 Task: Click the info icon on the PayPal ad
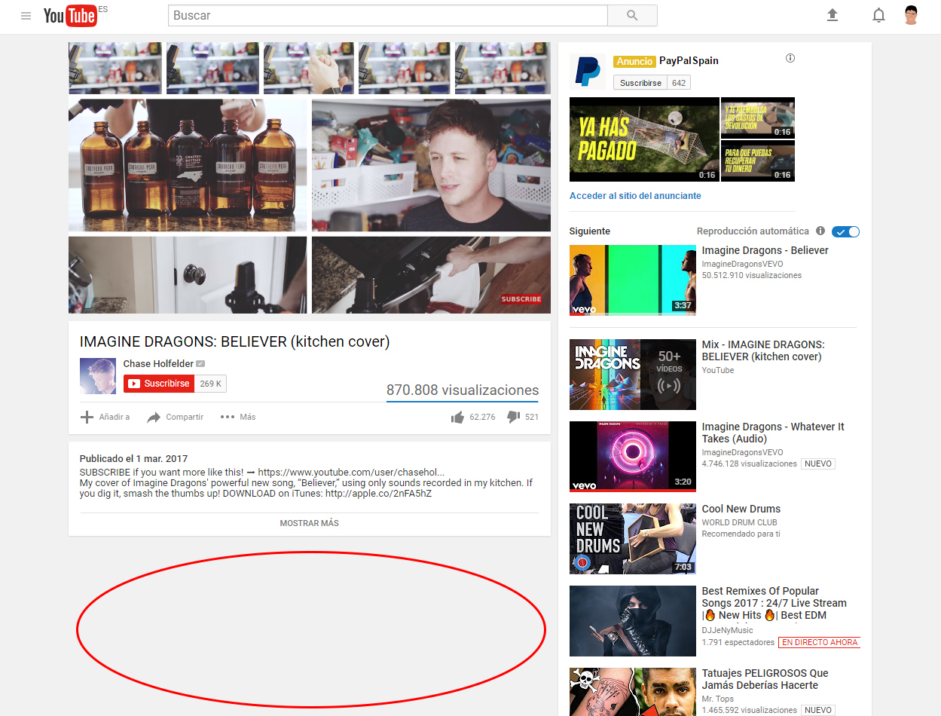(x=790, y=57)
